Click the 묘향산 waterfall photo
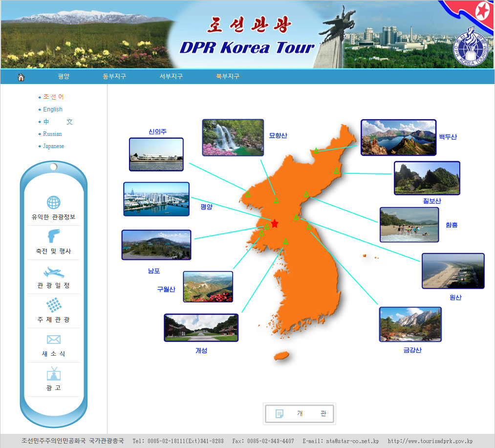 coord(233,137)
